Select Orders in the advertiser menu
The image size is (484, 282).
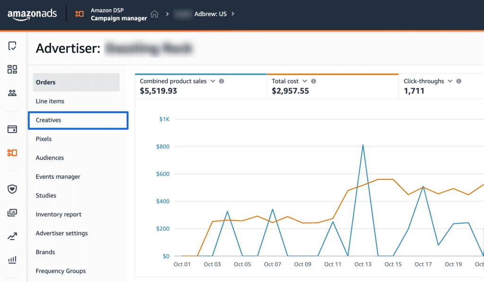46,82
